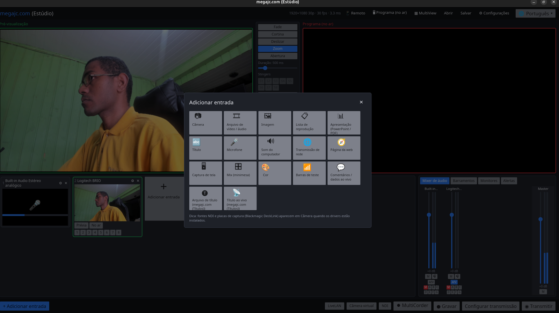Add a Lista de reprodução input
The width and height of the screenshot is (559, 313).
pyautogui.click(x=309, y=123)
